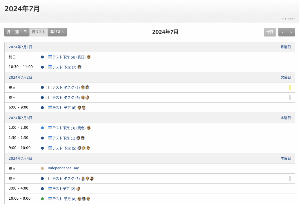This screenshot has height=204, width=299.
Task: Go to next month with right chevron
Action: (291, 32)
